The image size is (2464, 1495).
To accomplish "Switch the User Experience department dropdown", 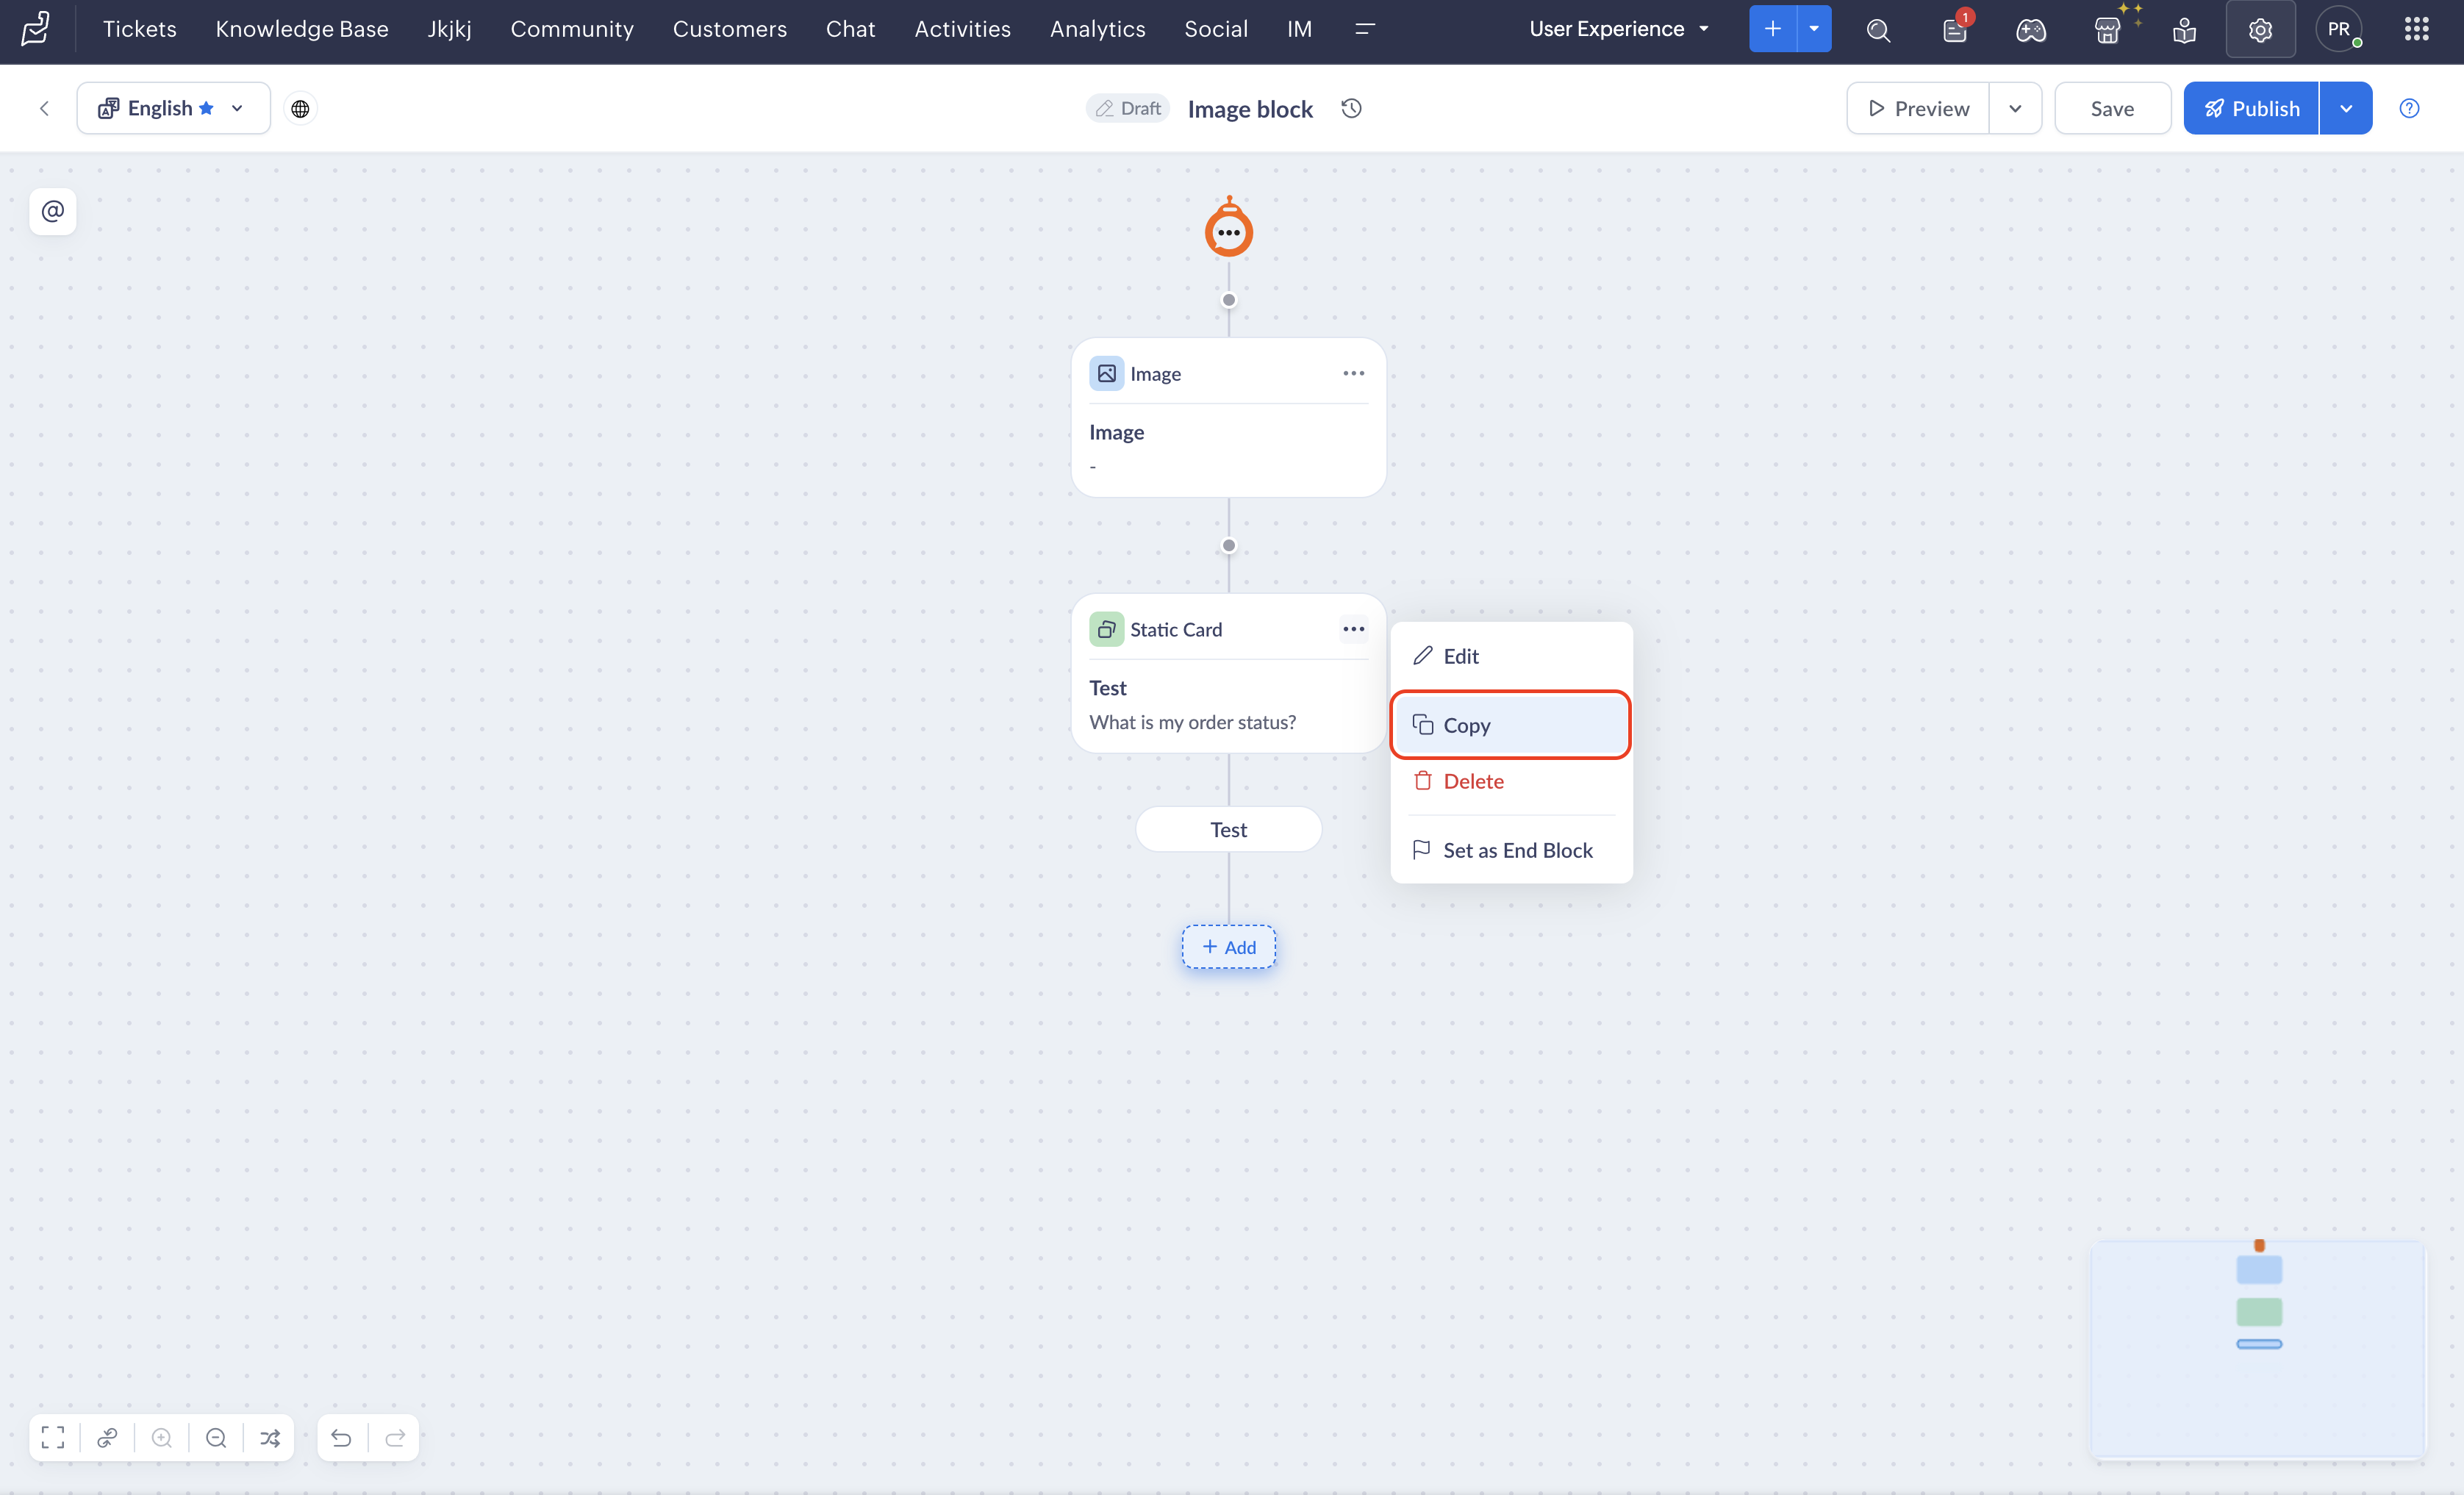I will point(1618,29).
